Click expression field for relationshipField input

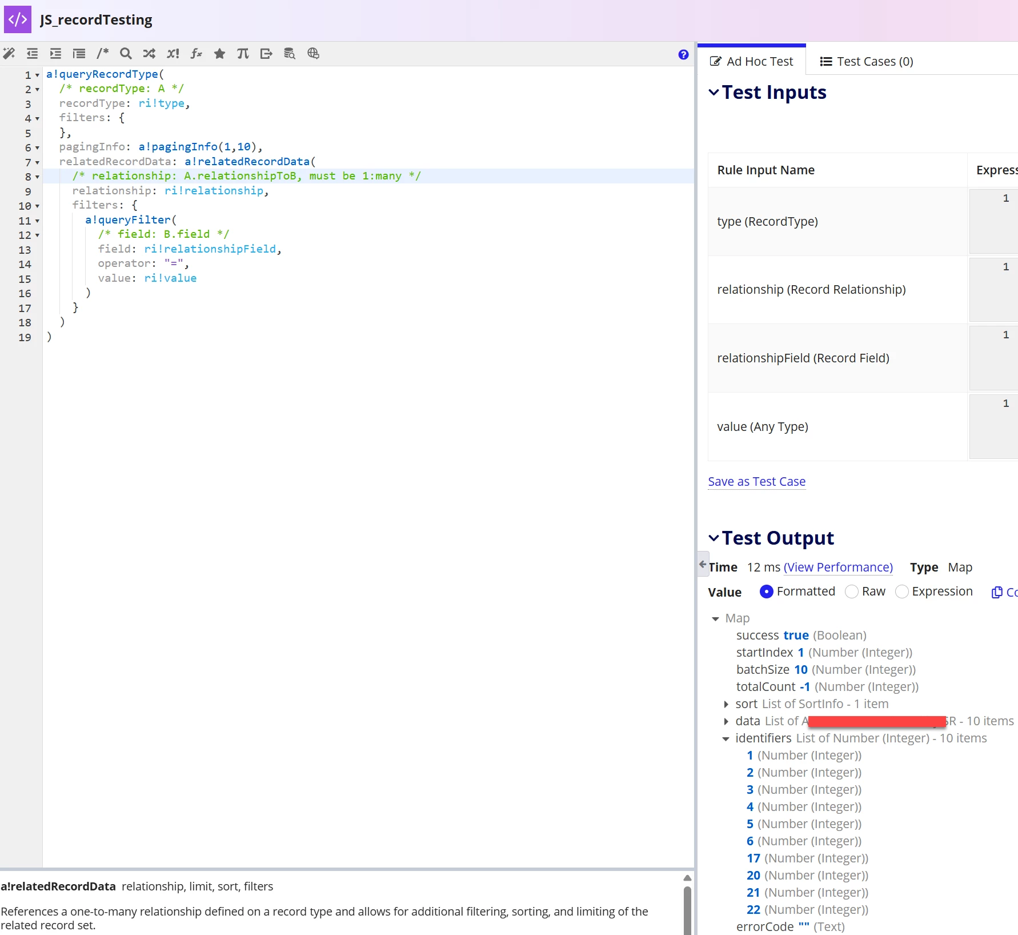[x=993, y=358]
